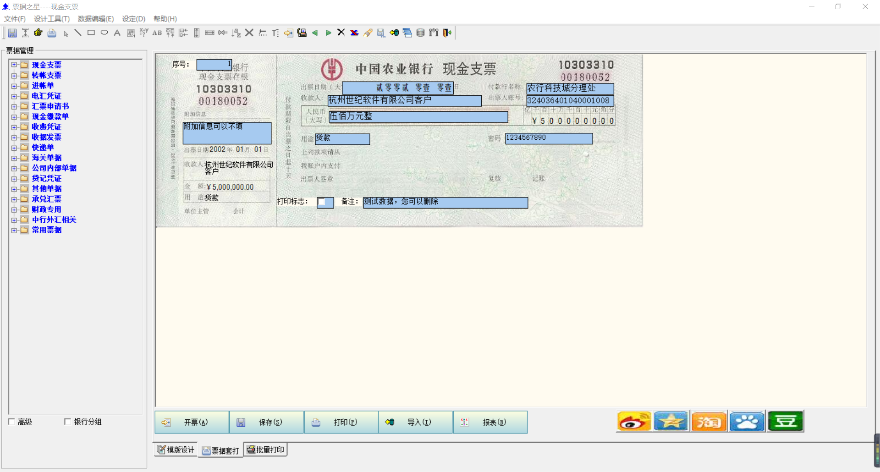
Task: Expand the 电汇凭证 tree folder
Action: 14,96
